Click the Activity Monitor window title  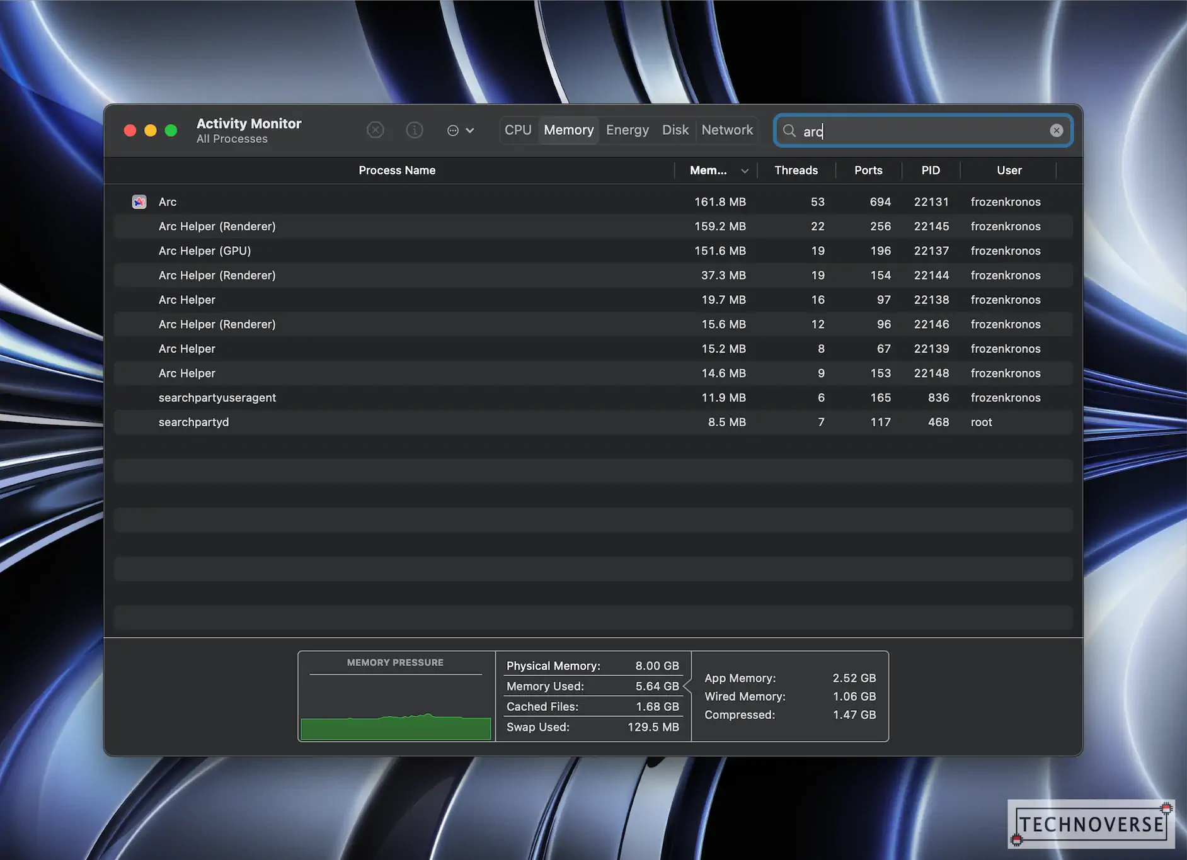tap(249, 123)
